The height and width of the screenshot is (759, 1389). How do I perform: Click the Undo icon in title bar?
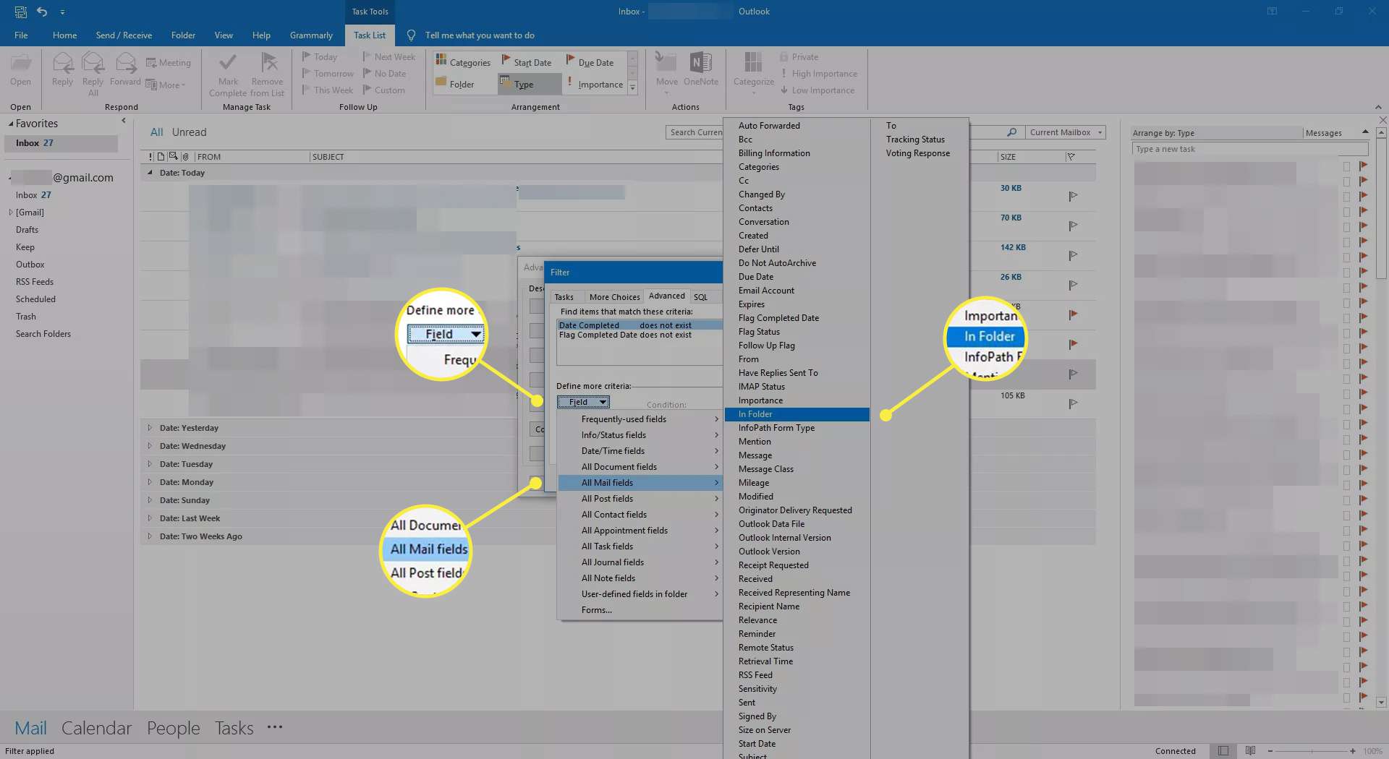point(42,12)
